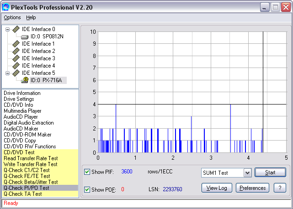The height and width of the screenshot is (209, 293).
Task: Select Multimedia Player entry
Action: (x=22, y=111)
